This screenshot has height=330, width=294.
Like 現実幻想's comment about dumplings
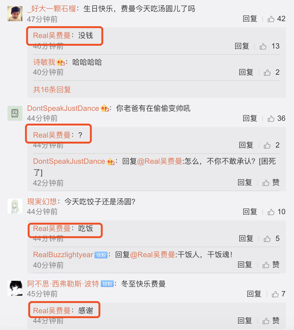[x=276, y=212]
